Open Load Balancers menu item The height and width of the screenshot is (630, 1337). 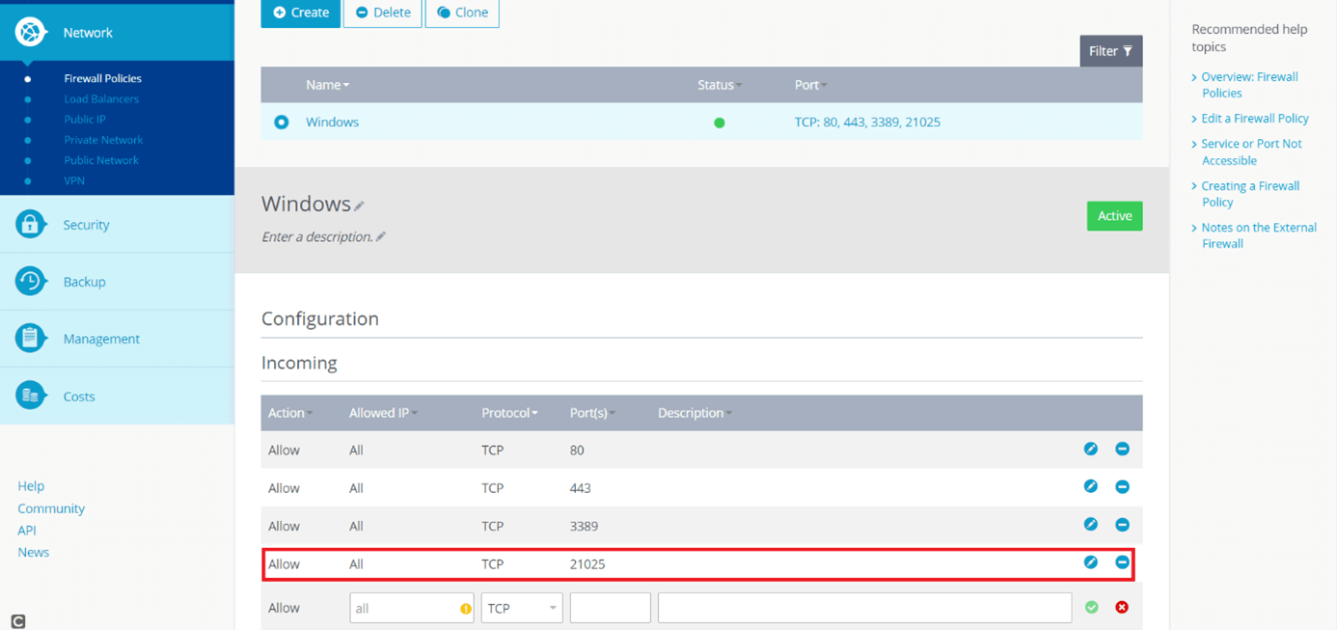[101, 98]
